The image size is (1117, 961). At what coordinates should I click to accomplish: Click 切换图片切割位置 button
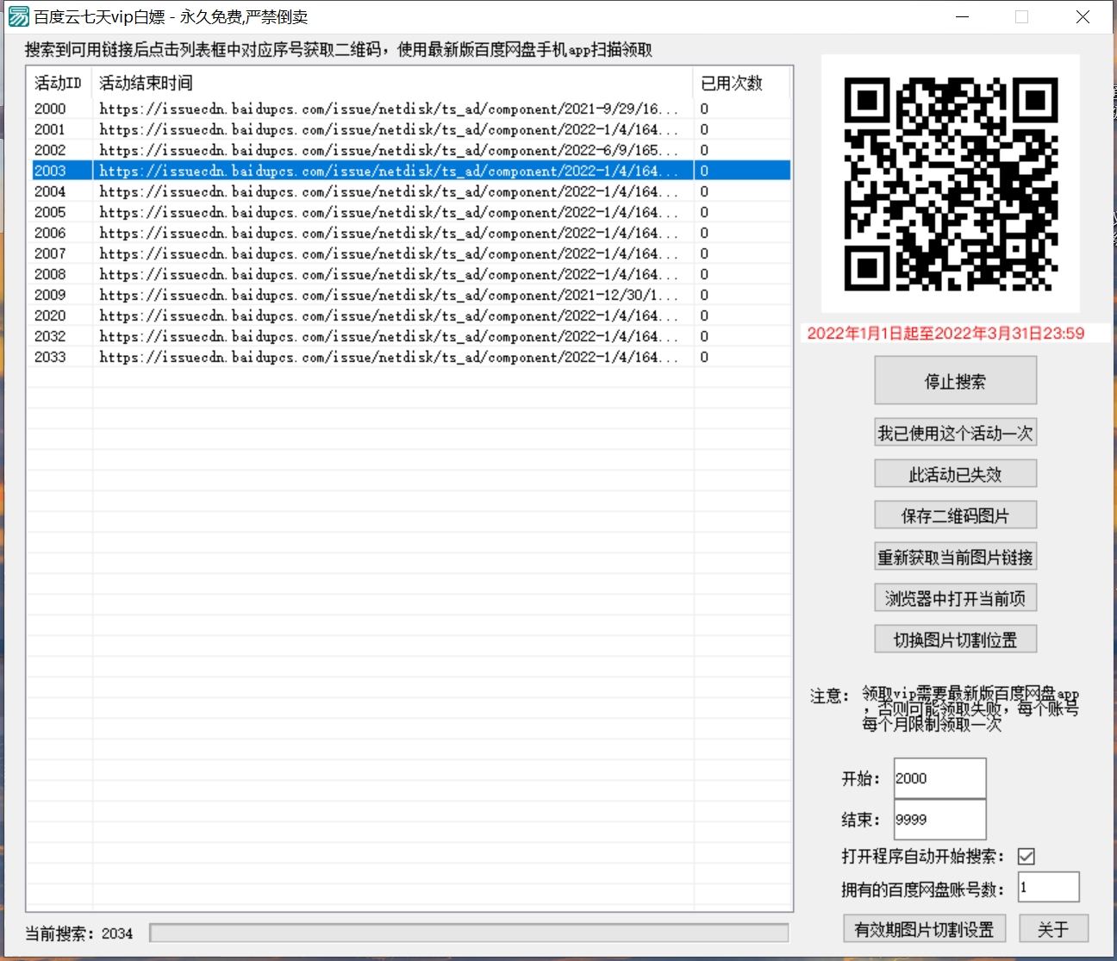pyautogui.click(x=955, y=640)
